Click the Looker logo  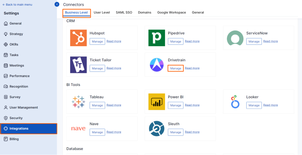click(x=235, y=102)
